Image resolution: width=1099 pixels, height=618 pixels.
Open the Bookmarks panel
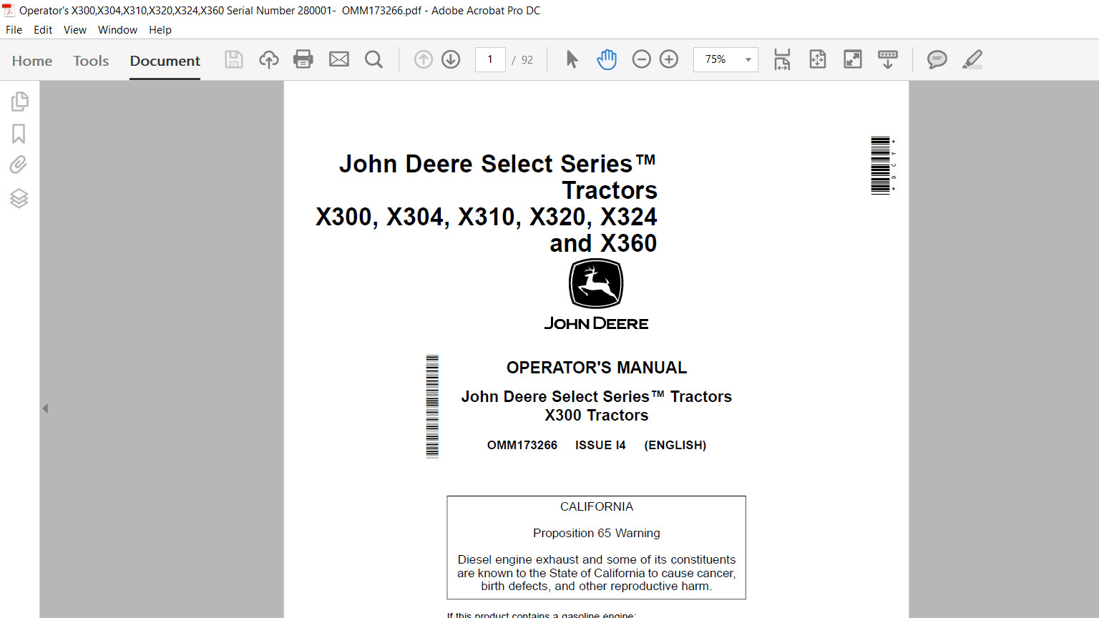[x=19, y=134]
